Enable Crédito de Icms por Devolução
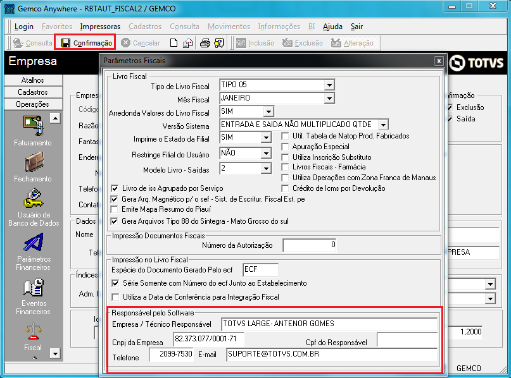This screenshot has width=511, height=378. 285,188
